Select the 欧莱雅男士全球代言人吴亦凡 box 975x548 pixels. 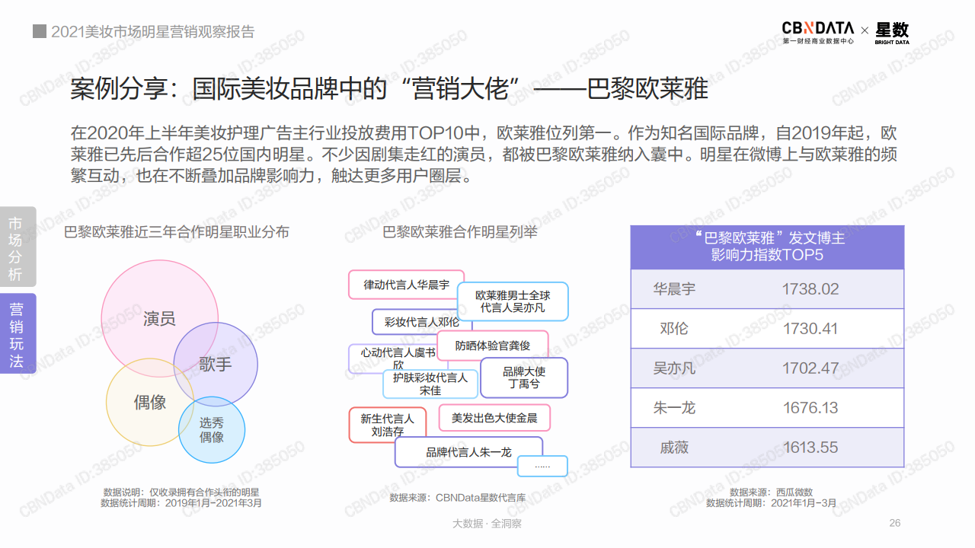(512, 301)
